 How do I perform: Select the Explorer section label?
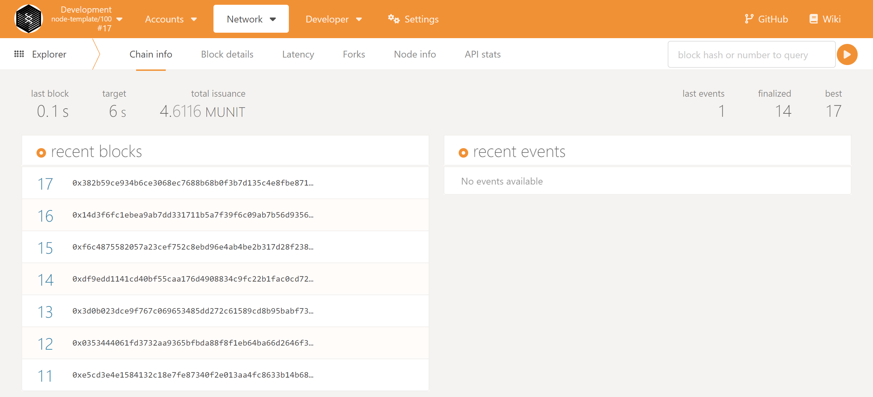pos(49,54)
